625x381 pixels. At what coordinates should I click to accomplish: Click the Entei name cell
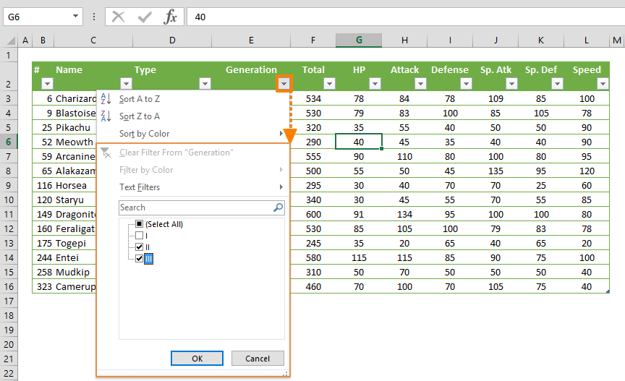(75, 258)
